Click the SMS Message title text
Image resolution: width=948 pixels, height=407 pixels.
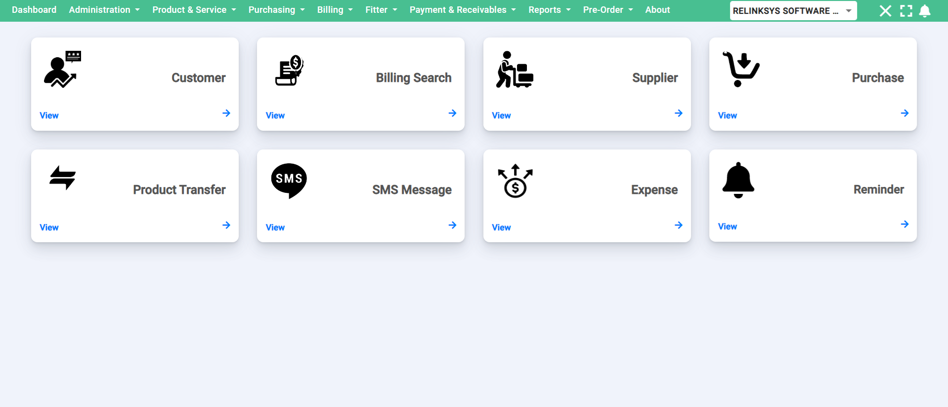pyautogui.click(x=412, y=190)
